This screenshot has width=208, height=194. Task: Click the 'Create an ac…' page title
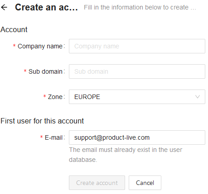point(46,7)
